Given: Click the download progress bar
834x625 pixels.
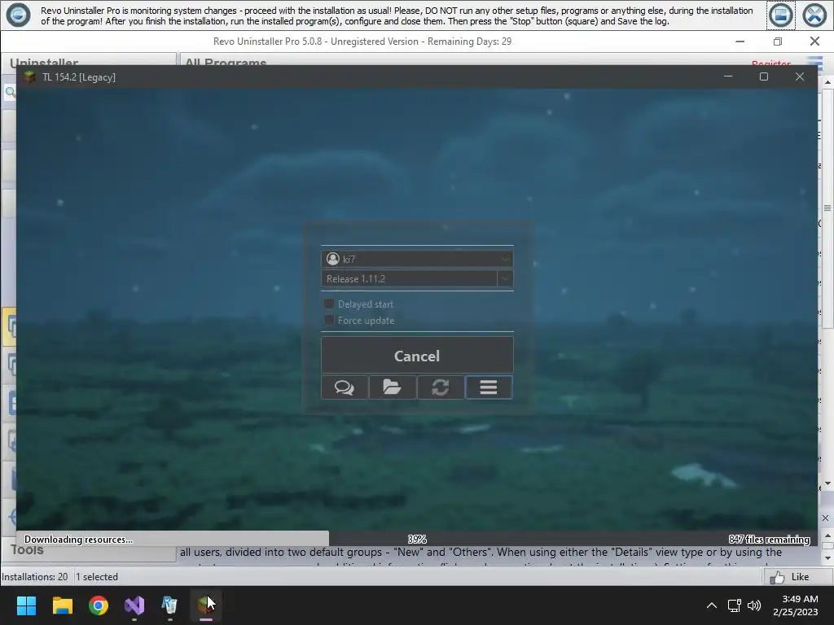Looking at the screenshot, I should click(x=417, y=539).
